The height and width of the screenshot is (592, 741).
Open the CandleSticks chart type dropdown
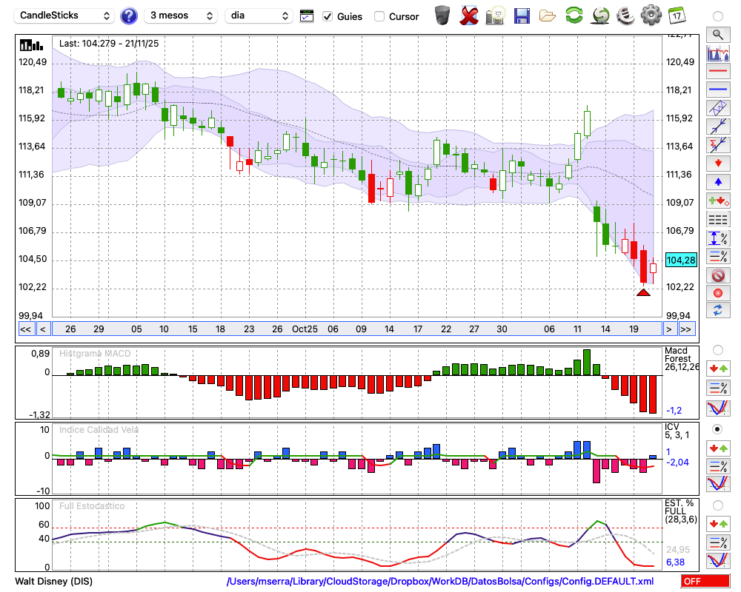65,16
